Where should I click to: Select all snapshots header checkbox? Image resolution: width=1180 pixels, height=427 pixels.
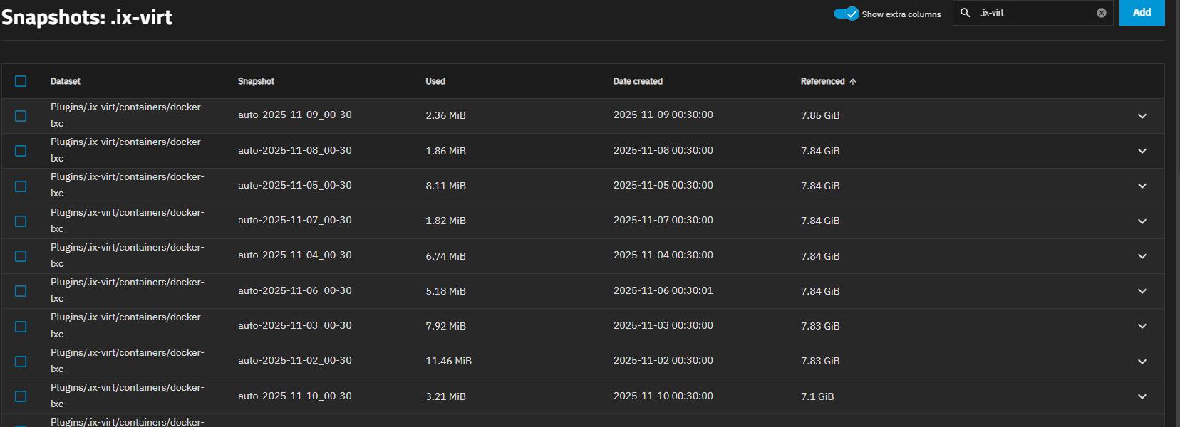point(21,81)
